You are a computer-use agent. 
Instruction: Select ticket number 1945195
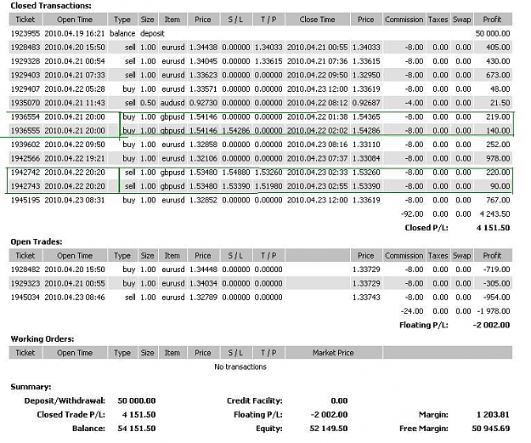click(x=25, y=200)
